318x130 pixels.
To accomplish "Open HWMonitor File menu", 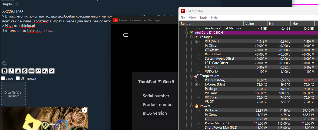I will pyautogui.click(x=183, y=18).
